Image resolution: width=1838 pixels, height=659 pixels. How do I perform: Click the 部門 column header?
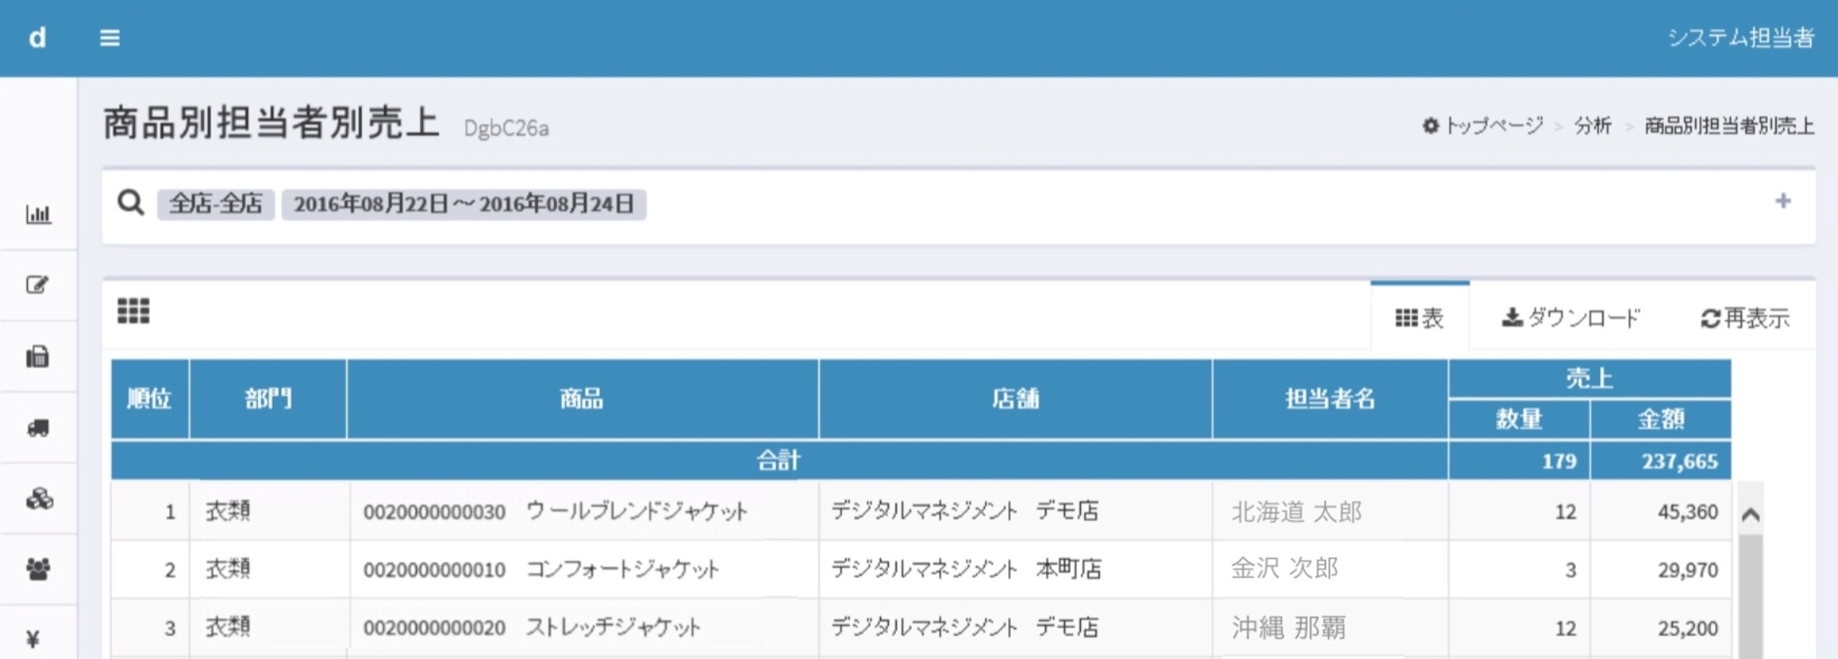[x=268, y=399]
